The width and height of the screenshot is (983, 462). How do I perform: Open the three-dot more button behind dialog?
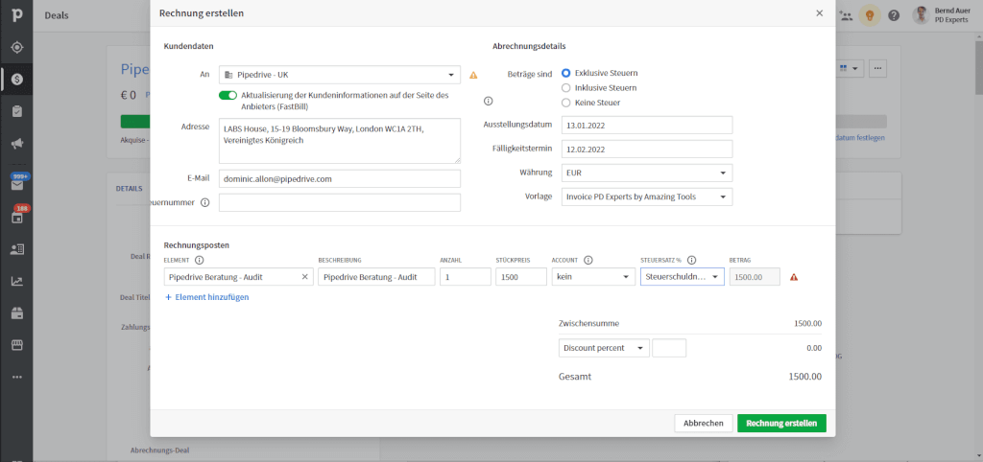point(877,68)
